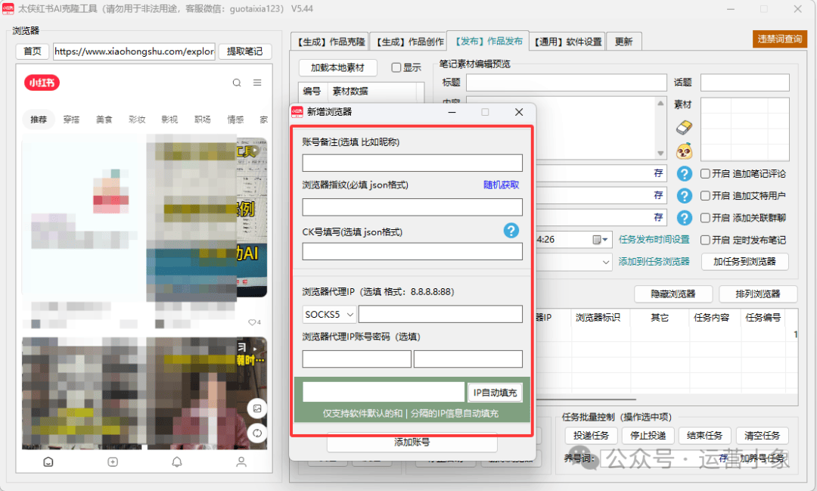Click the floating image icon button

(x=257, y=409)
